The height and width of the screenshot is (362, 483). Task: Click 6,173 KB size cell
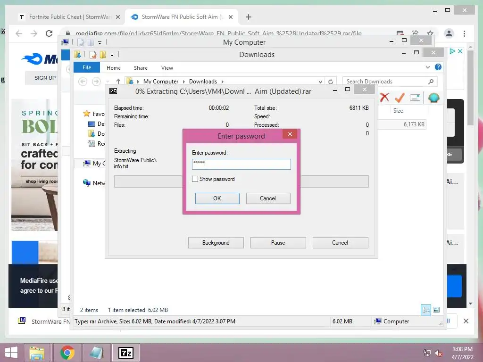pyautogui.click(x=414, y=124)
